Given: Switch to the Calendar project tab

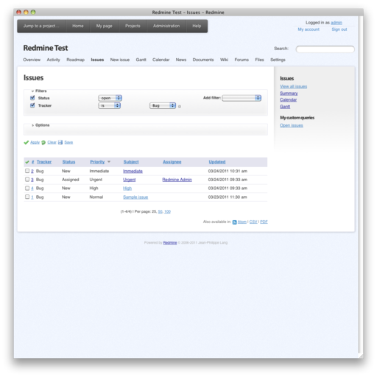Looking at the screenshot, I should pos(161,60).
